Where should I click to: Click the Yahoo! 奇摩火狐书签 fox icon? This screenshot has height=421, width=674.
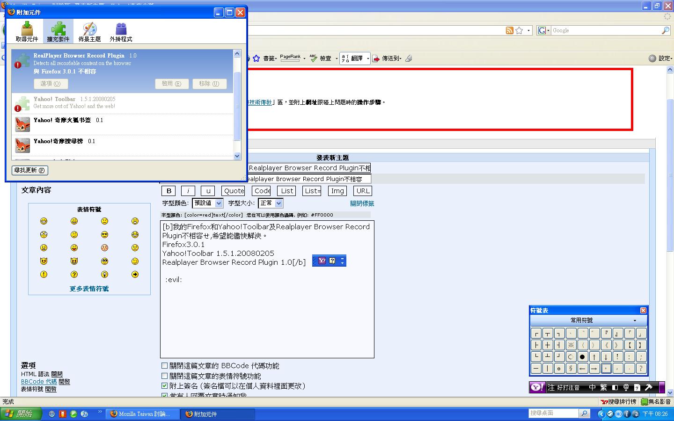click(22, 124)
